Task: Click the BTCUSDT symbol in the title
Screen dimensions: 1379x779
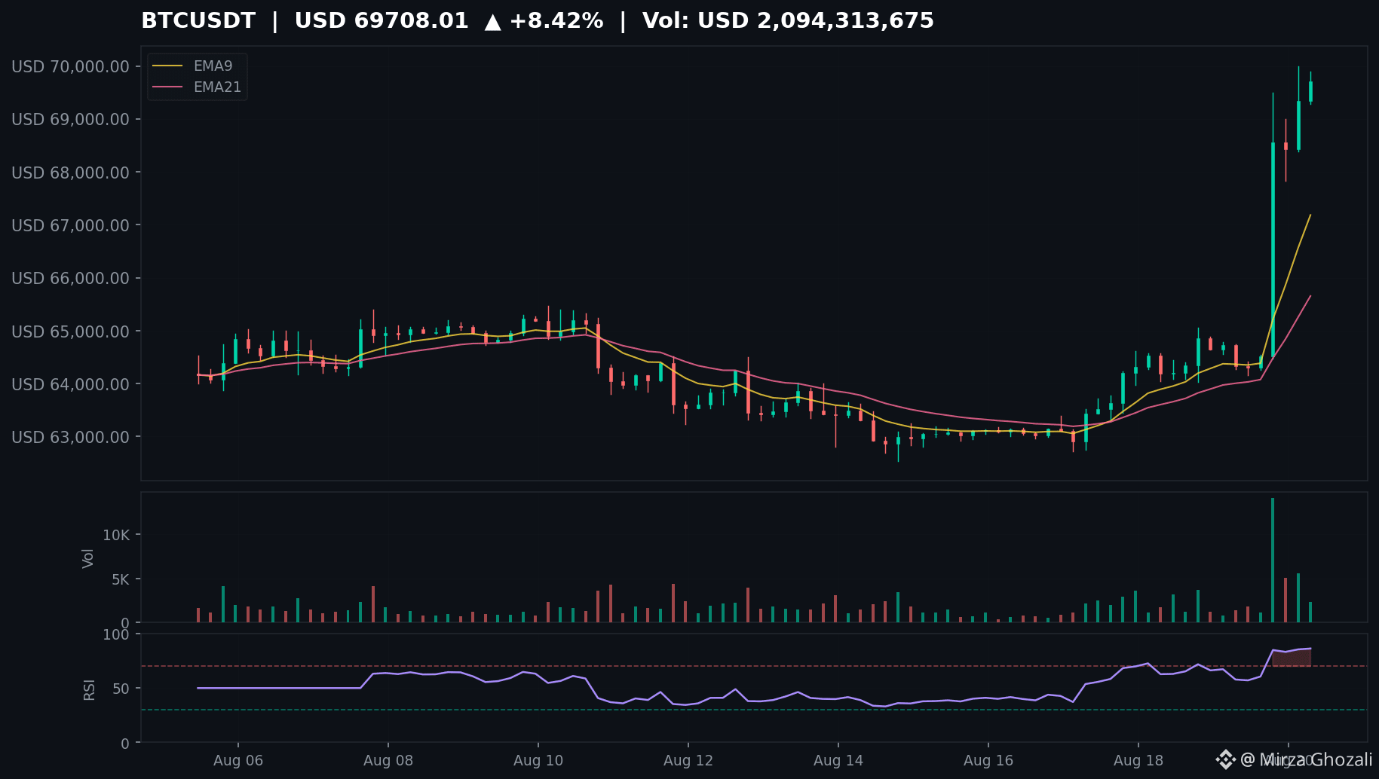Action: [198, 20]
